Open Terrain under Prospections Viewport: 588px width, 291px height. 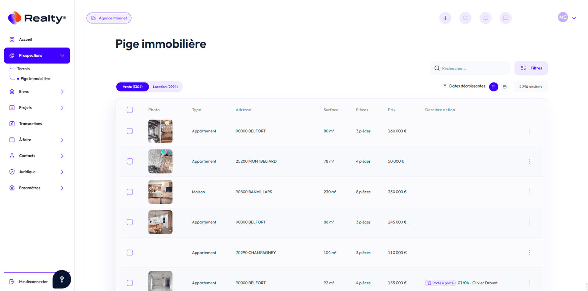pos(24,69)
